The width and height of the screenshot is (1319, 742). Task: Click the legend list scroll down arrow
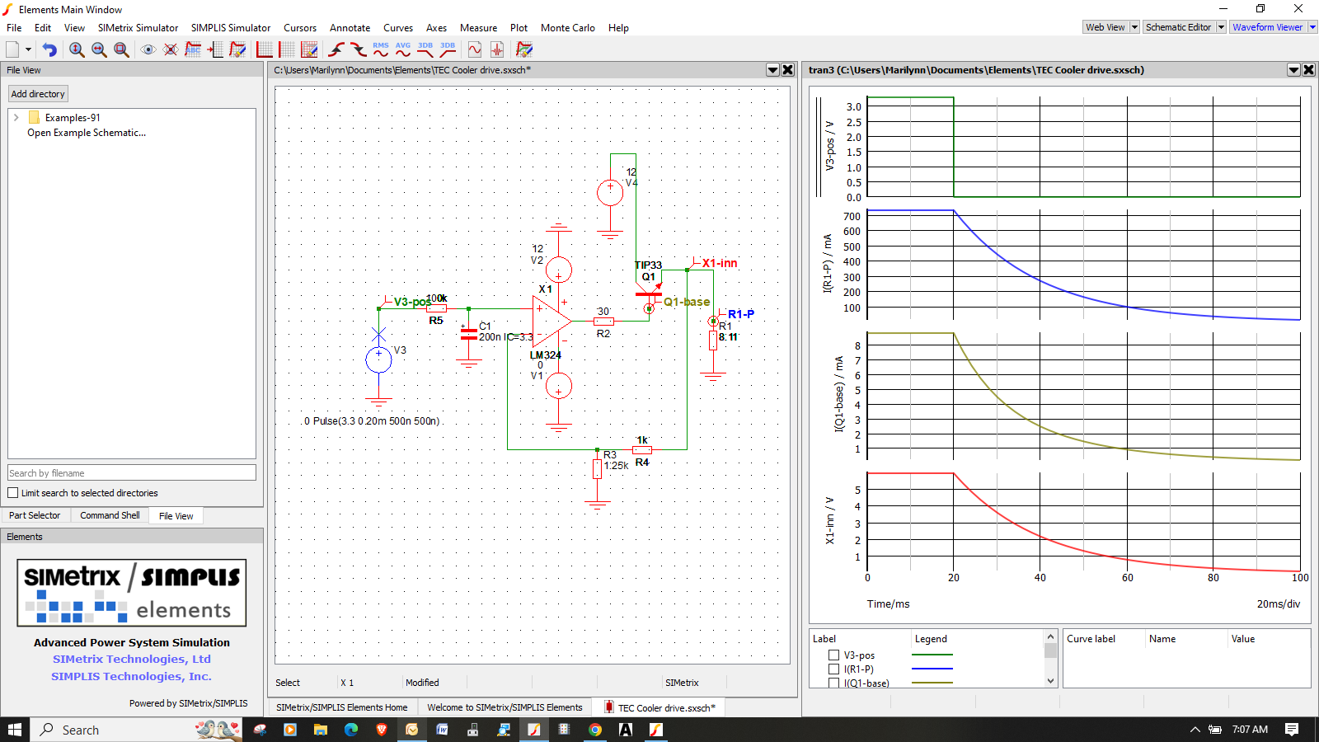click(1050, 681)
